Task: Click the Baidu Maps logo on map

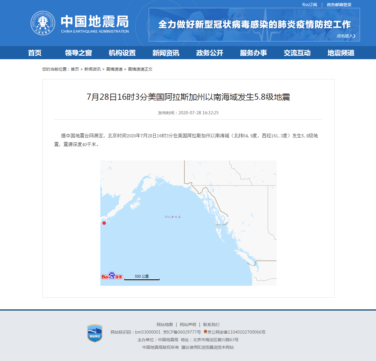Action: coord(112,276)
